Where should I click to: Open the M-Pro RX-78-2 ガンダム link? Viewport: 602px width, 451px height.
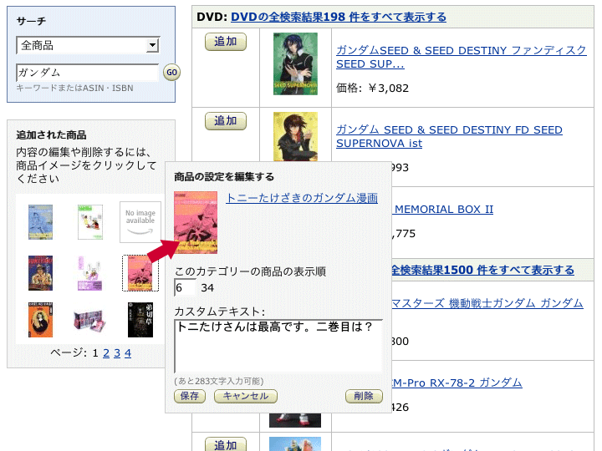pos(457,383)
